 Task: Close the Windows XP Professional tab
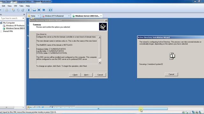point(69,16)
